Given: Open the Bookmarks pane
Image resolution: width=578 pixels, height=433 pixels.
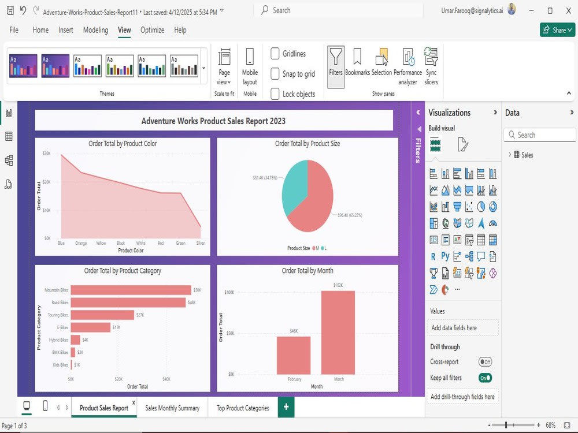Looking at the screenshot, I should tap(357, 64).
